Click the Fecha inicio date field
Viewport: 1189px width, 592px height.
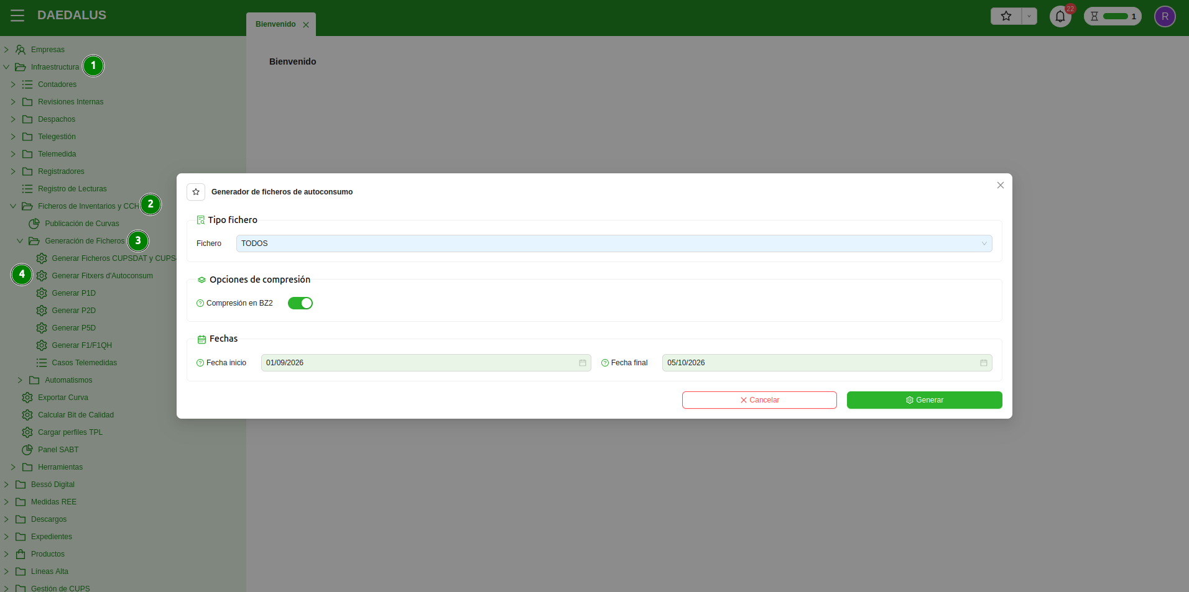[426, 363]
